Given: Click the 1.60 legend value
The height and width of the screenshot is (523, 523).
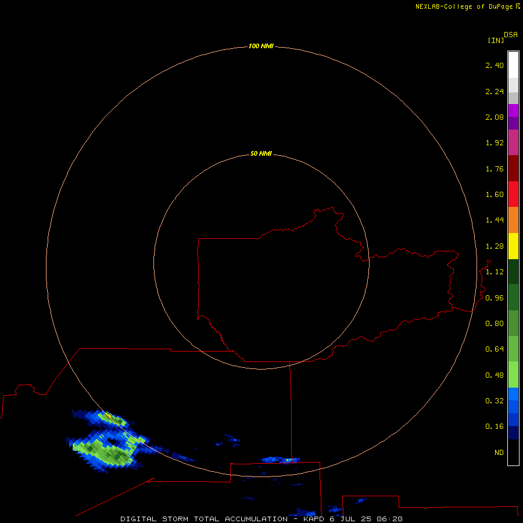Looking at the screenshot, I should [495, 195].
